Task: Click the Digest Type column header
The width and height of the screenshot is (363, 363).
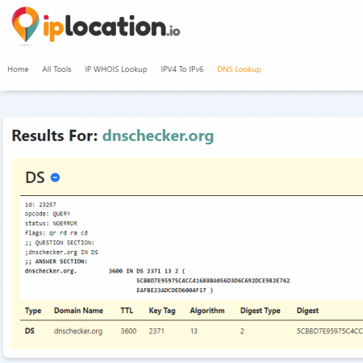Action: [261, 311]
